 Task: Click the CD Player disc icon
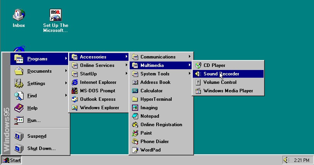pos(198,65)
